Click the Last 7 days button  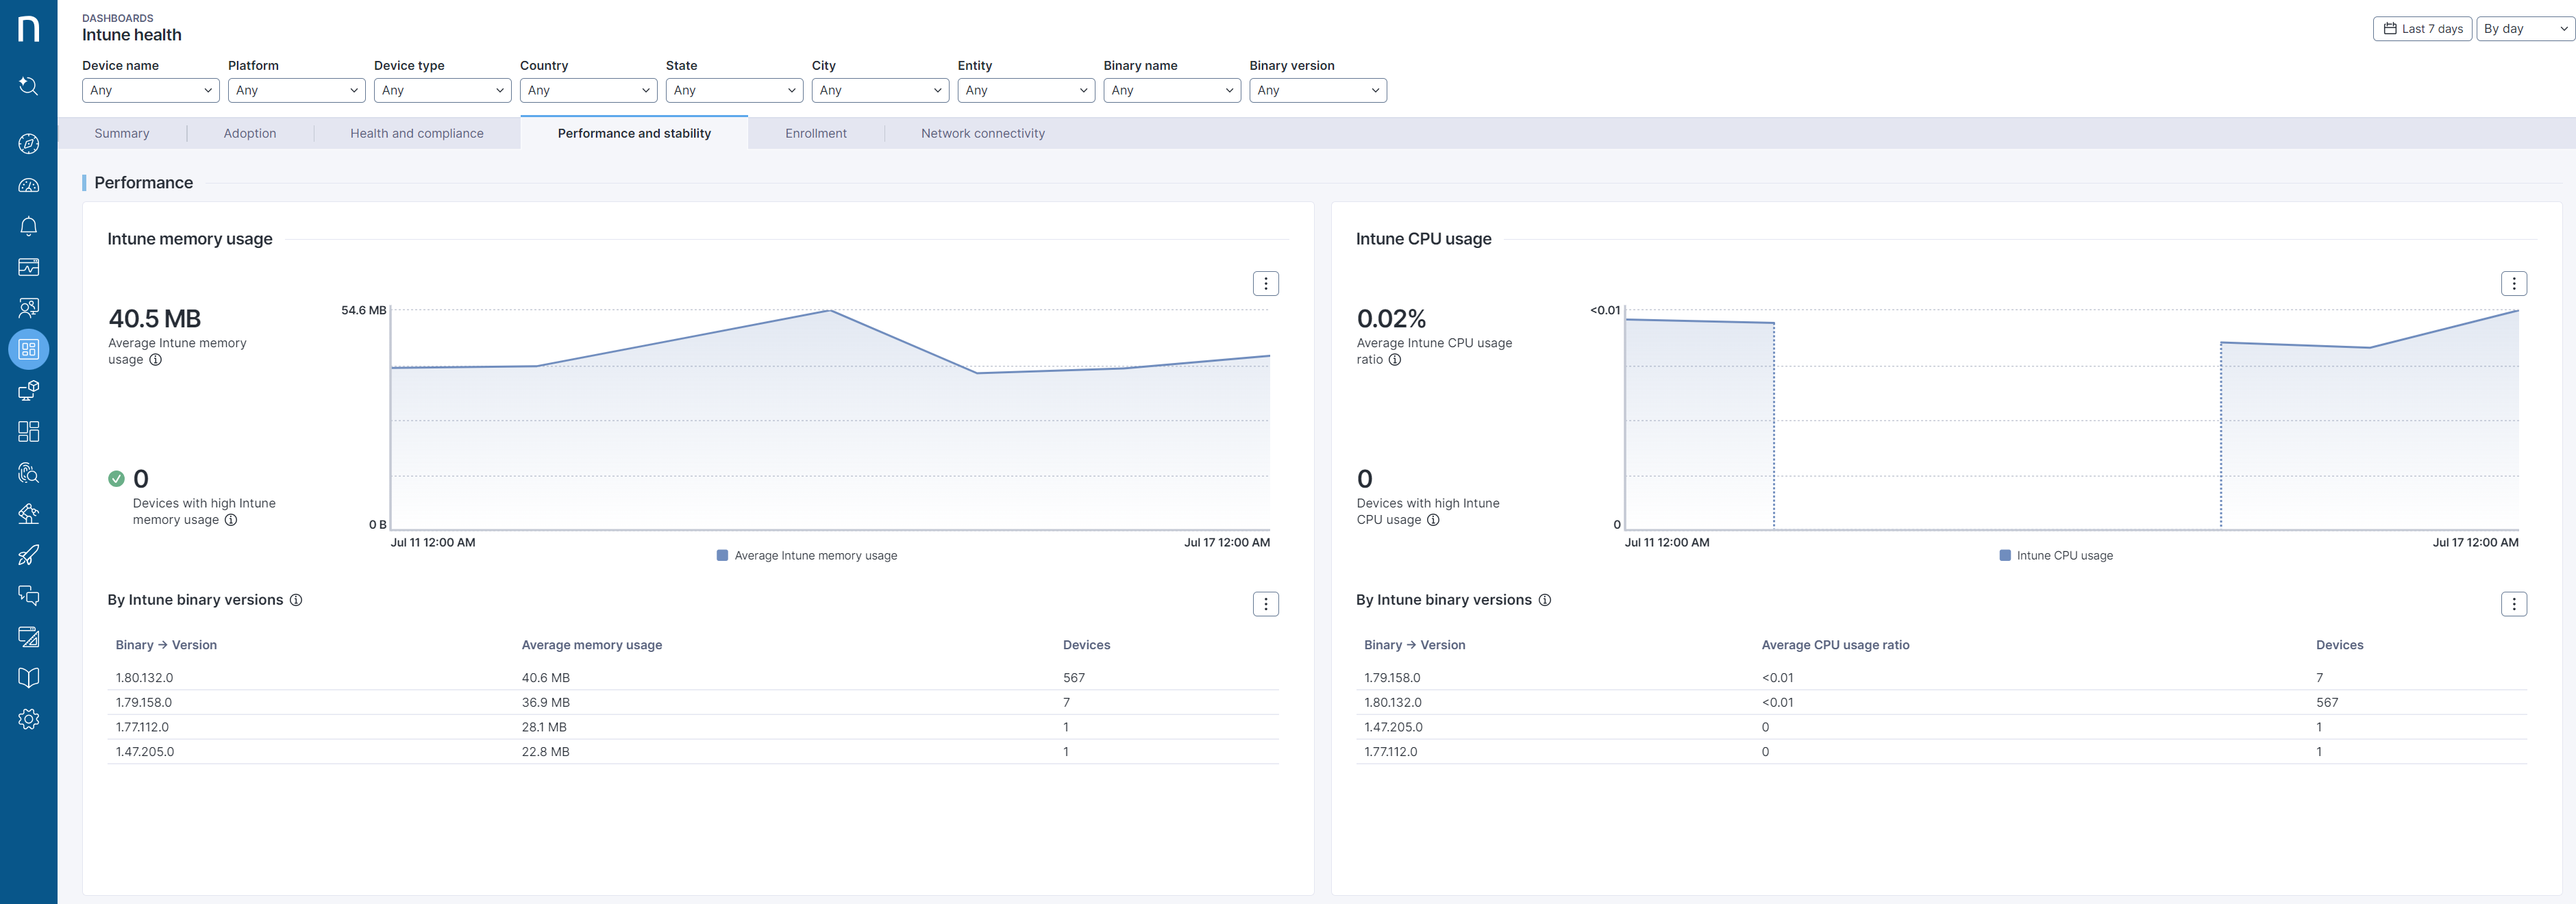[x=2422, y=29]
